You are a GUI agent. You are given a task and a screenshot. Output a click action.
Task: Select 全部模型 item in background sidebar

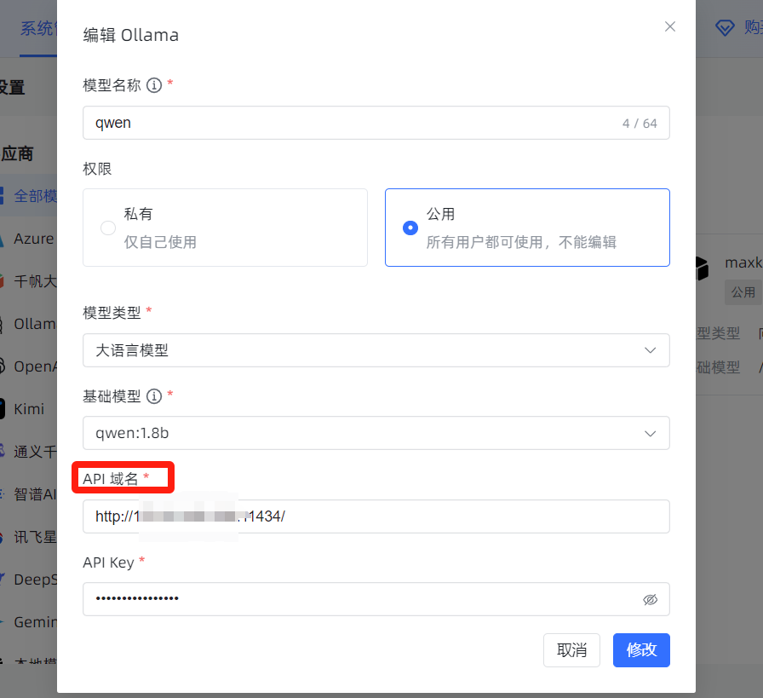(28, 196)
